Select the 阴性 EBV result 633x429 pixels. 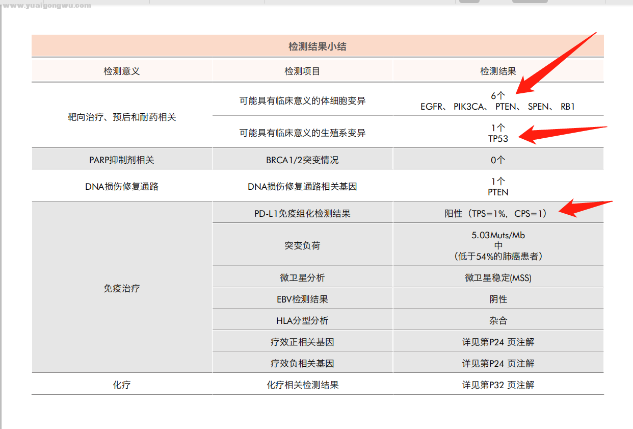coord(498,299)
